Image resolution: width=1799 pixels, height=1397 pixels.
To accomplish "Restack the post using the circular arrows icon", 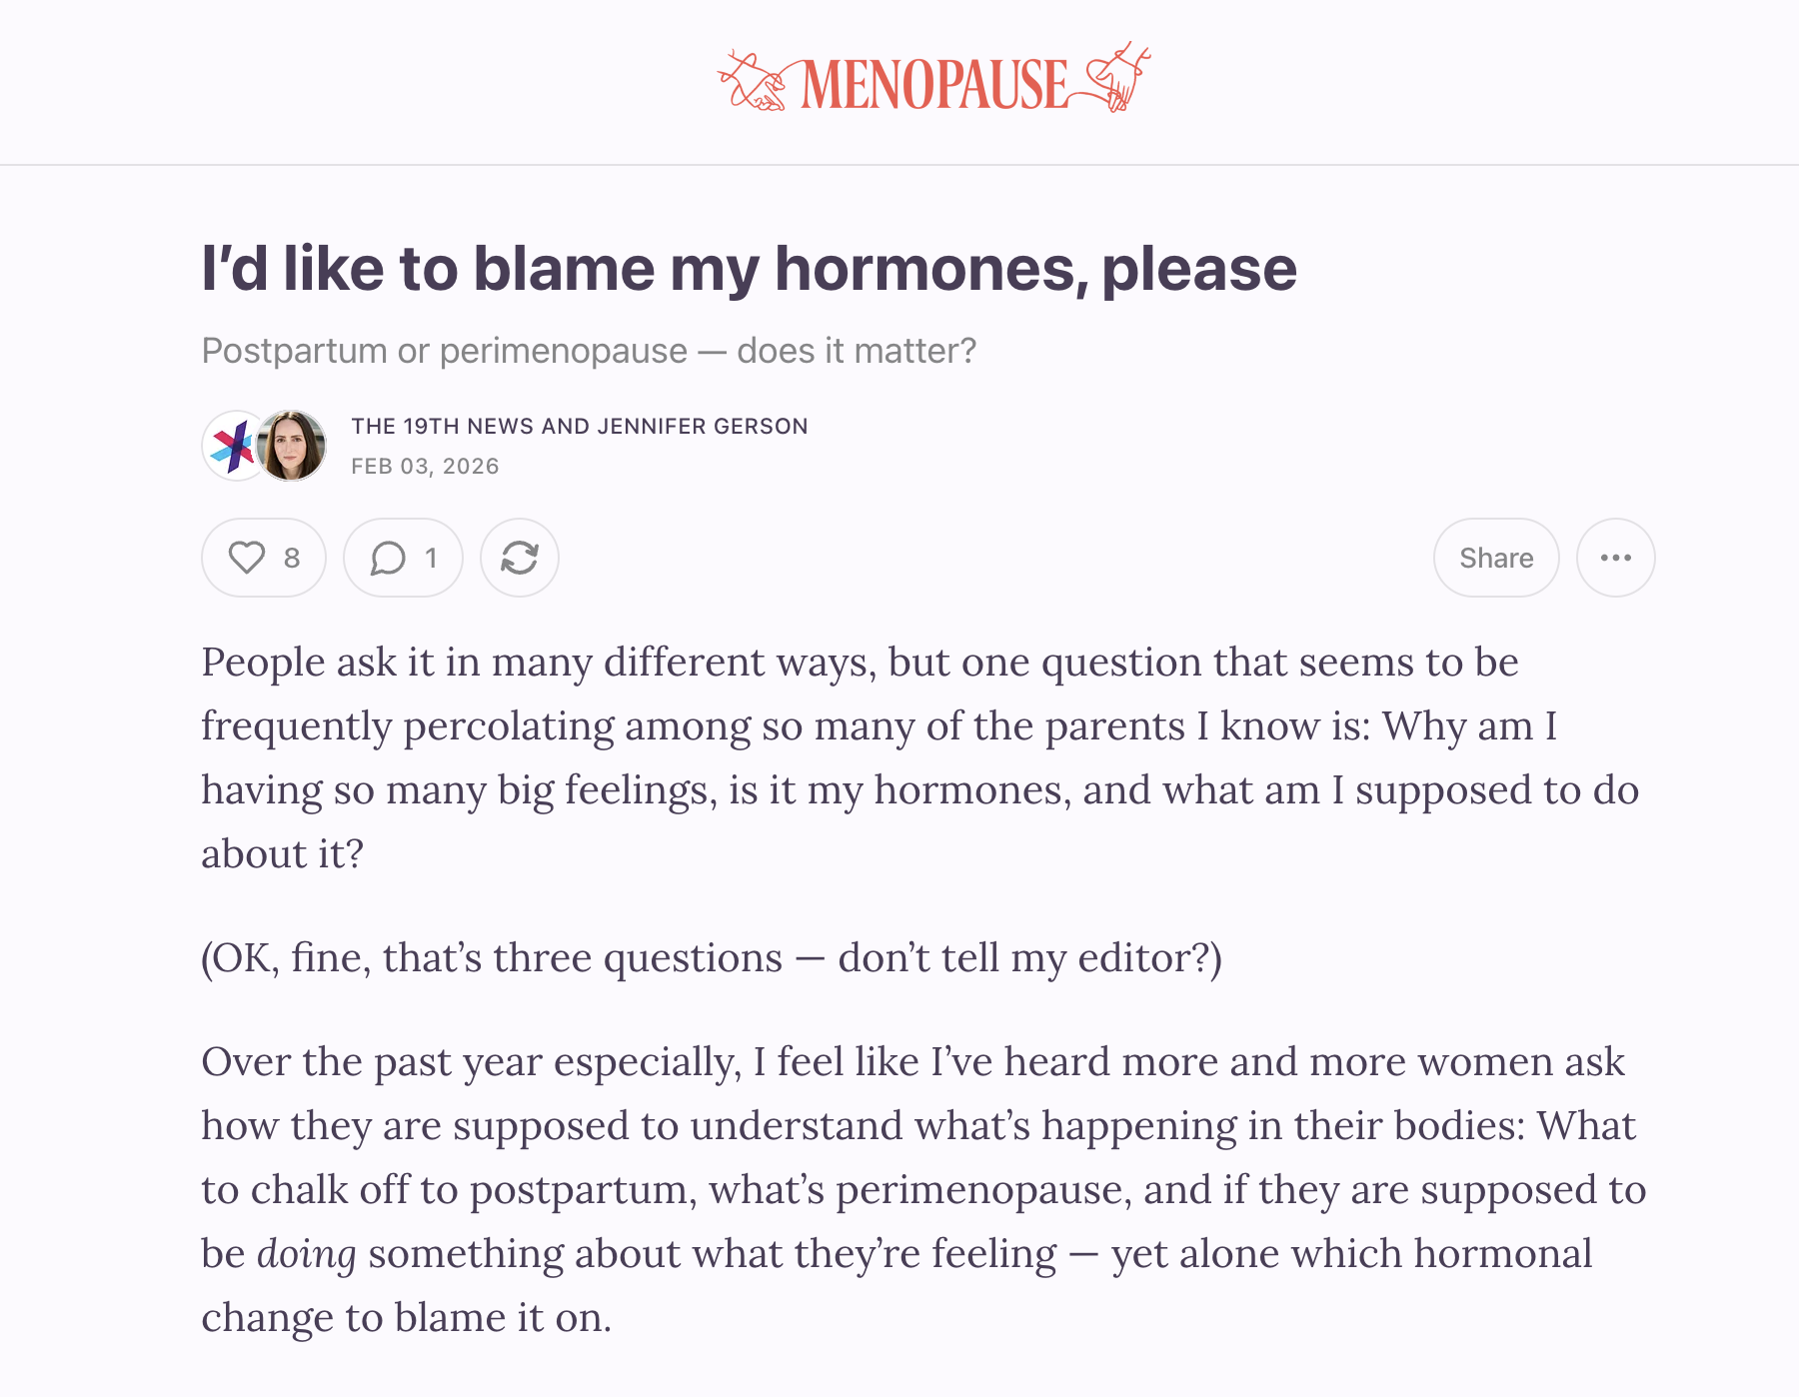I will 520,558.
